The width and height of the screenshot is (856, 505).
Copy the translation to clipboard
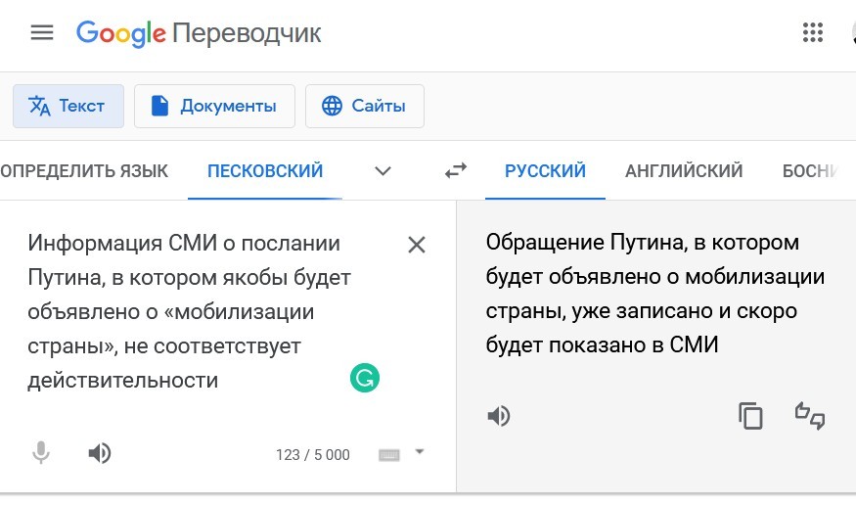(750, 416)
